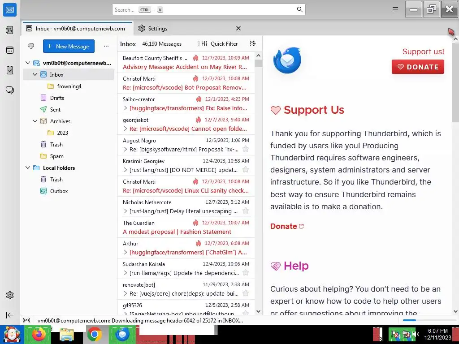Click the Santa start button
Screen dimensions: 459x344
(12, 334)
